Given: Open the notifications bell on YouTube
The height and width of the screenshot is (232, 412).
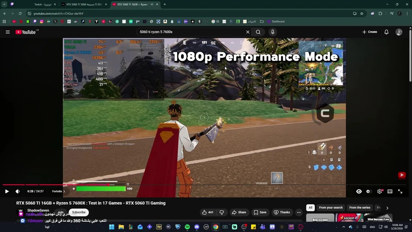Looking at the screenshot, I should [386, 32].
